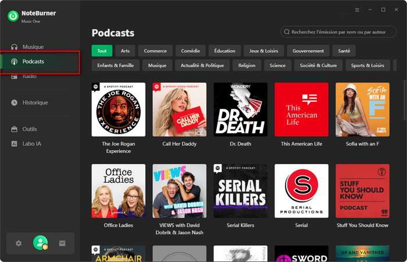The height and width of the screenshot is (262, 407).
Task: Click the mail envelope icon
Action: pyautogui.click(x=62, y=243)
